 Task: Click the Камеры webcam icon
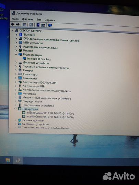(x=20, y=70)
